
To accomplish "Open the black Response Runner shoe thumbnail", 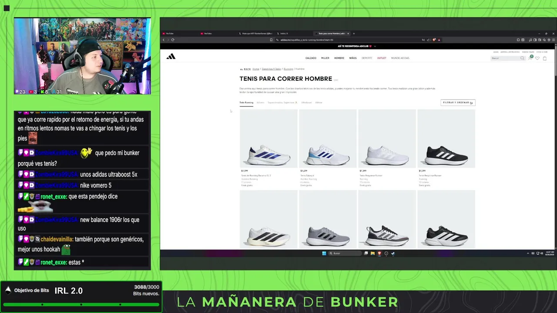I will pyautogui.click(x=446, y=138).
